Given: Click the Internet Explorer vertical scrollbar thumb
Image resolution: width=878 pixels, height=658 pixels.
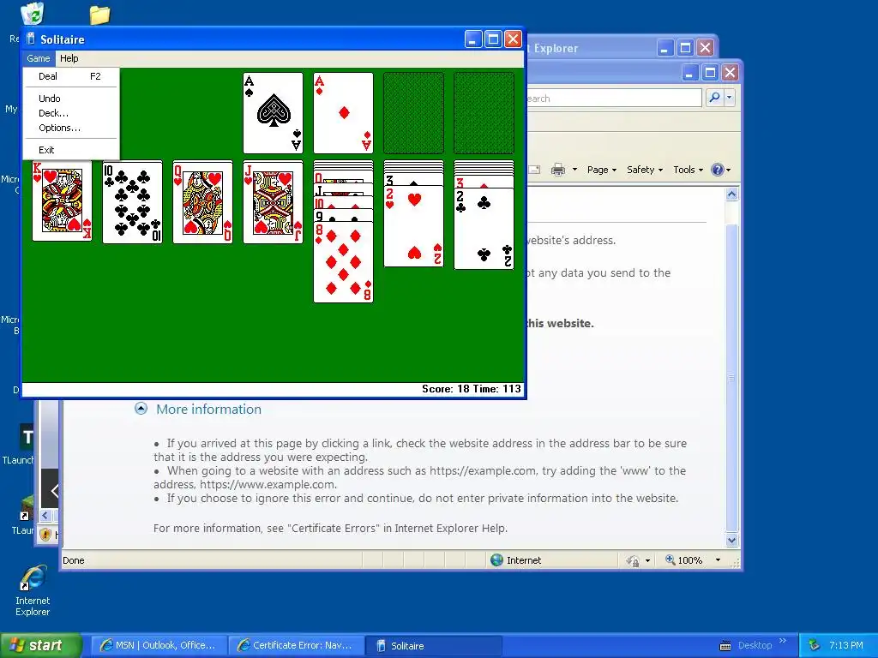Looking at the screenshot, I should (731, 378).
